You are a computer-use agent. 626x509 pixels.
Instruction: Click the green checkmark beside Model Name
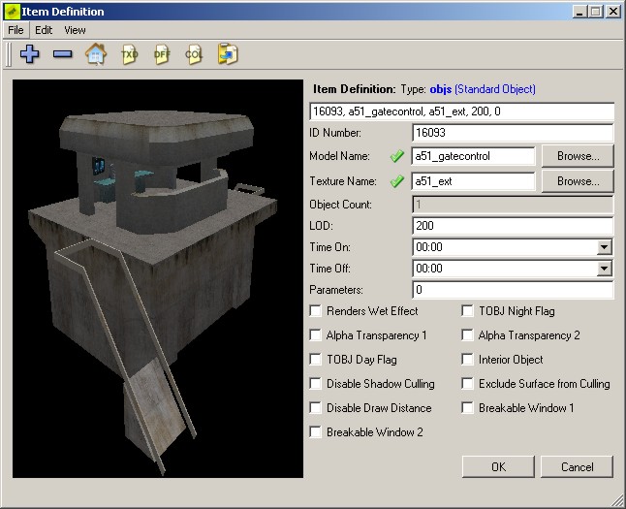(x=396, y=156)
